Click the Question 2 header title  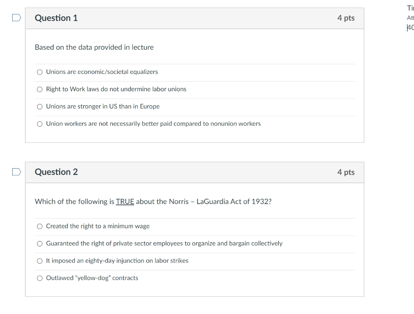[56, 172]
